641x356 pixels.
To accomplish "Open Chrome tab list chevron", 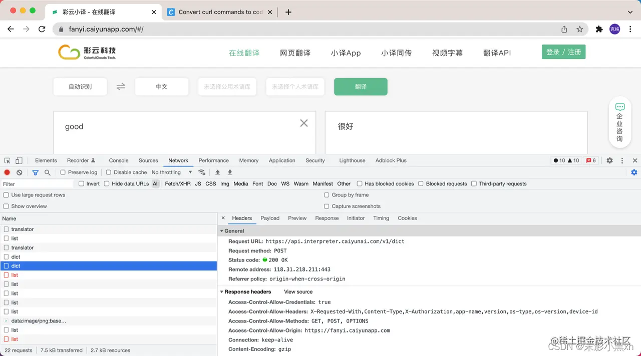I will coord(630,12).
